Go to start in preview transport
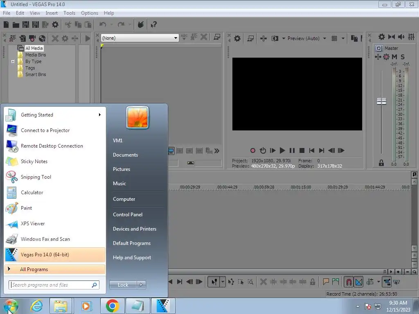Screen dimensions: 419x314 [311, 150]
